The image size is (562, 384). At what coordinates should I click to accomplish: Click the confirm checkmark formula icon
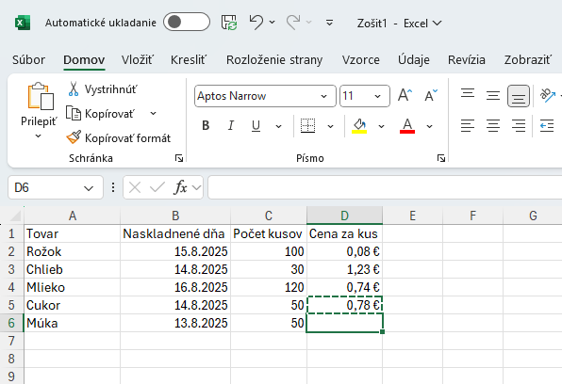tap(157, 187)
